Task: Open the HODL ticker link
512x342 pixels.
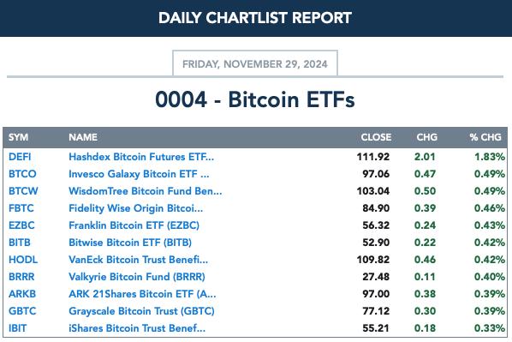Action: [23, 260]
